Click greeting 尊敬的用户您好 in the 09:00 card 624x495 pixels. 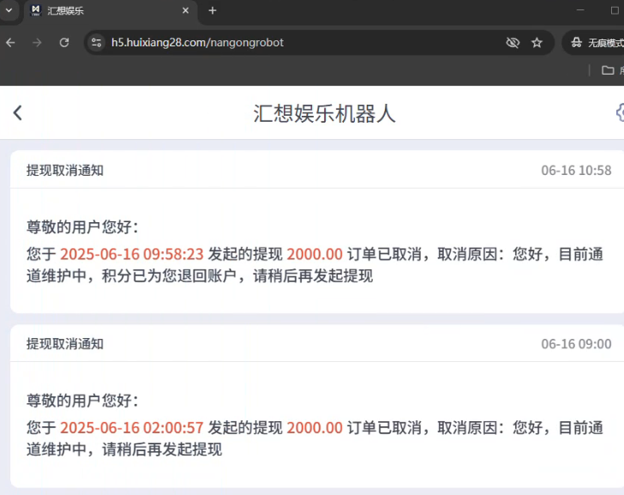tap(82, 401)
